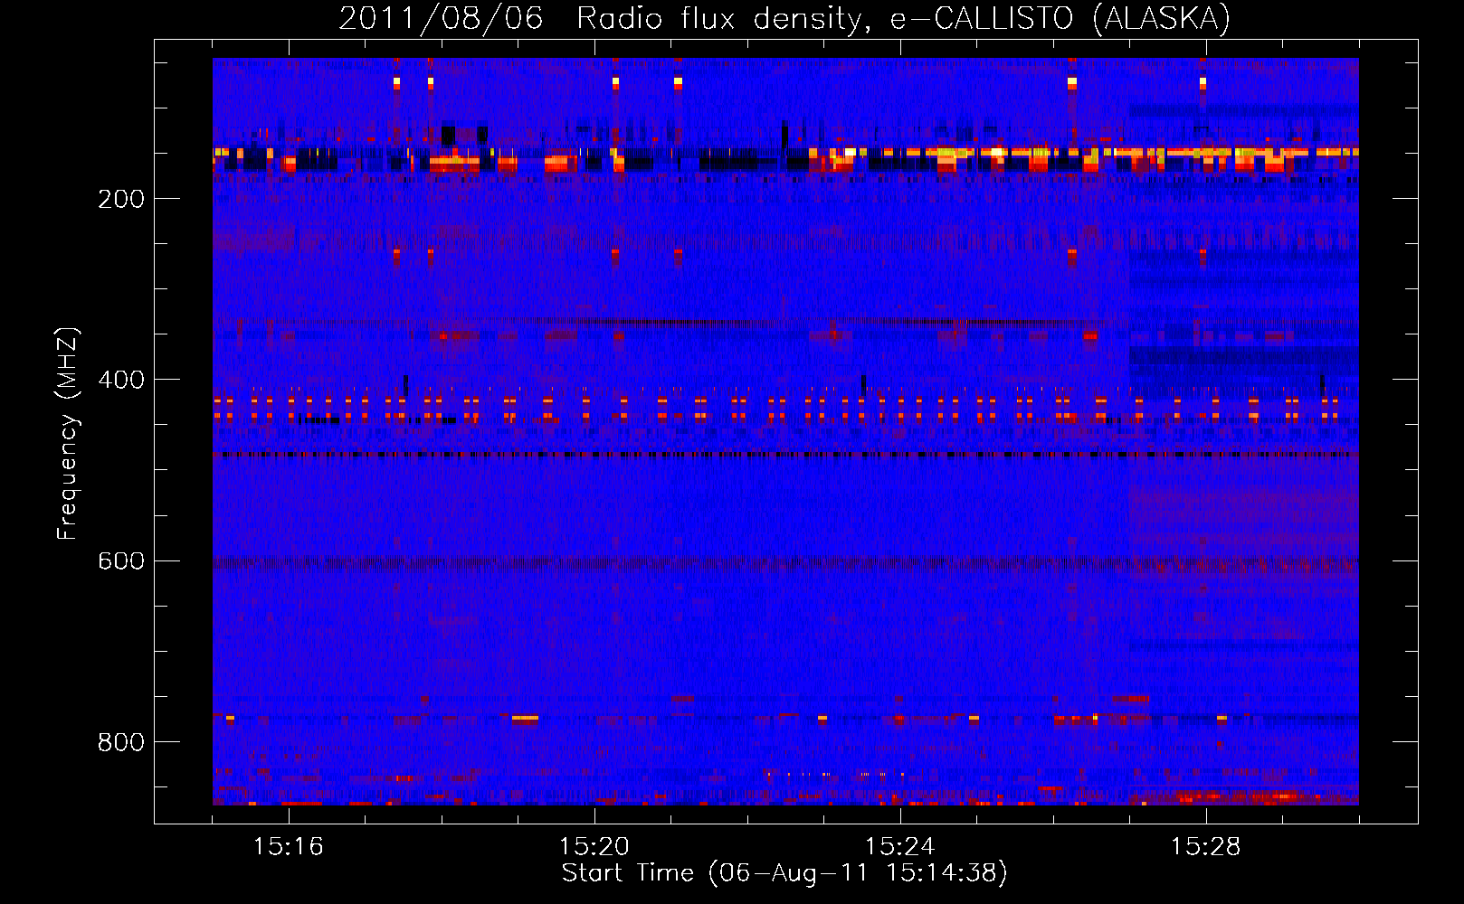Click the 15:16 time tick label
Screen dimensions: 1464x904
pyautogui.click(x=288, y=847)
